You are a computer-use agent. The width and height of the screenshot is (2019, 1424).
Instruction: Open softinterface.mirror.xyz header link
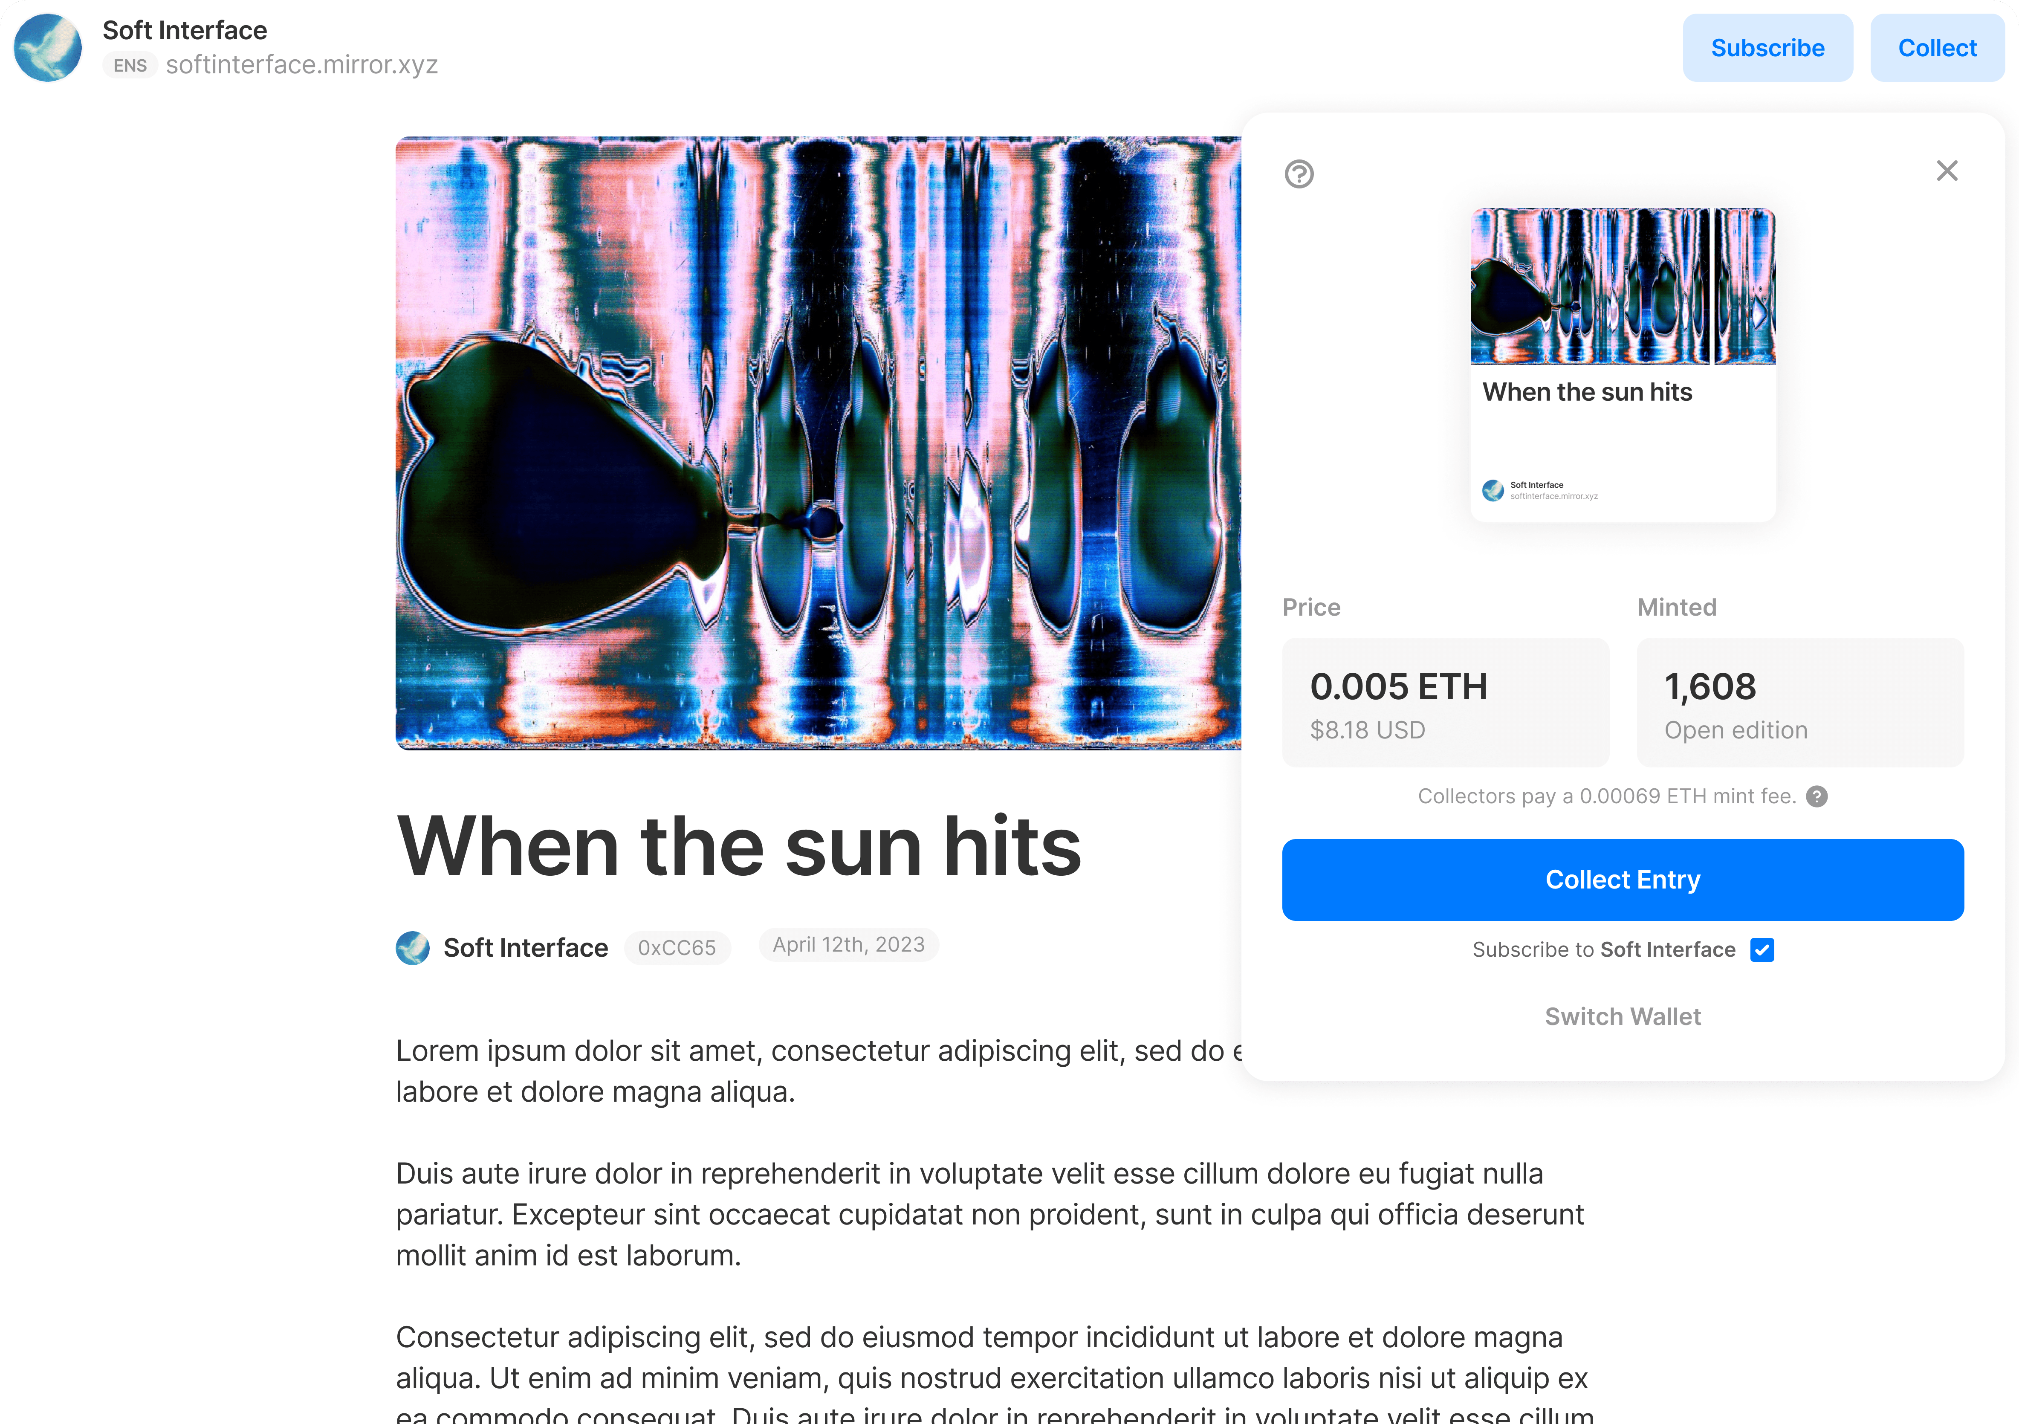(302, 65)
